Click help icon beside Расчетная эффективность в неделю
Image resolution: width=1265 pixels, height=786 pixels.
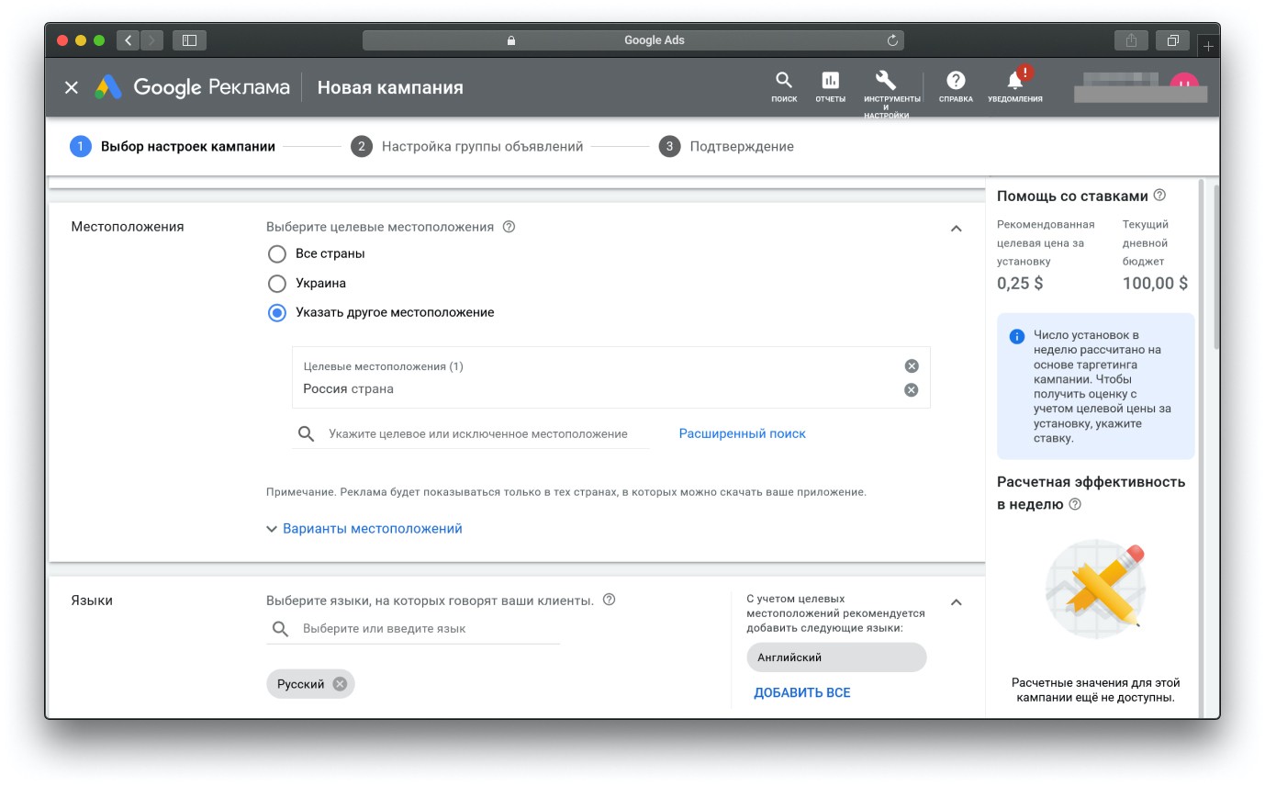coord(1075,504)
